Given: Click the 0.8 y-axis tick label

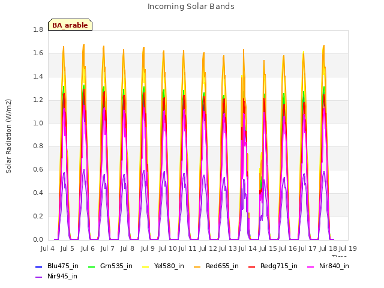Looking at the screenshot, I should coord(38,146).
